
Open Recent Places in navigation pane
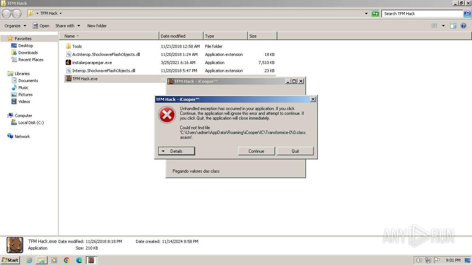pyautogui.click(x=31, y=60)
